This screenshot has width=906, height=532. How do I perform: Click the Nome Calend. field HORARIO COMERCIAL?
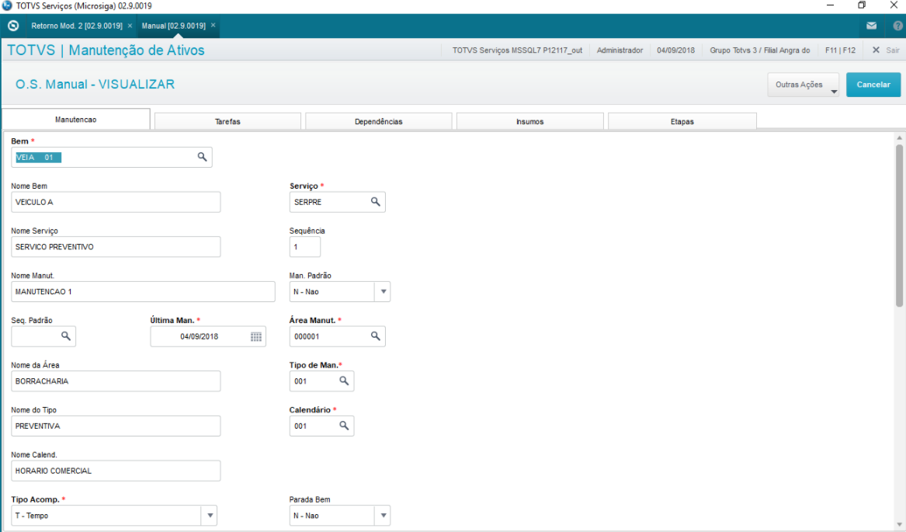[116, 471]
